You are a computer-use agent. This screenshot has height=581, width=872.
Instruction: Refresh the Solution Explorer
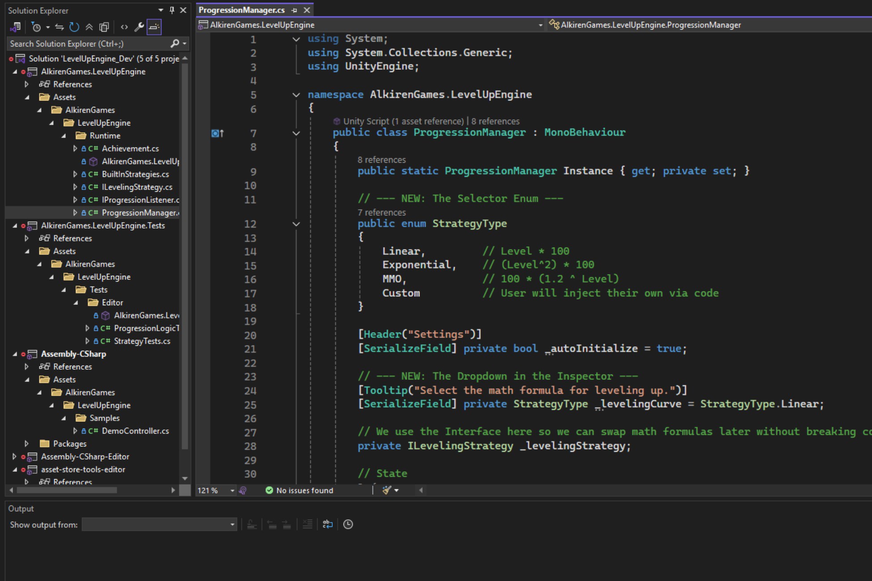click(x=74, y=28)
